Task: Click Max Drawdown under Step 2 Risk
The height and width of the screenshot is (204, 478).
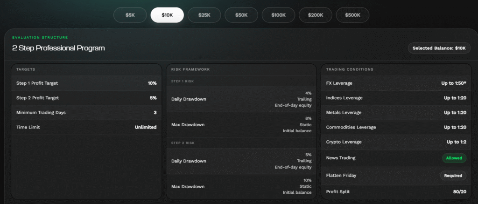Action: coord(188,187)
